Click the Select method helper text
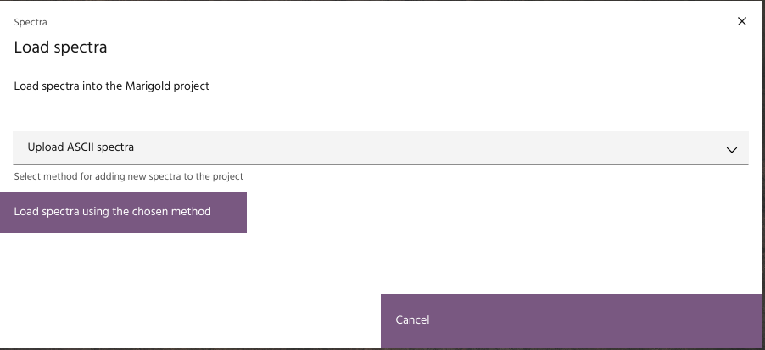Screen dimensions: 765x350 click(129, 176)
